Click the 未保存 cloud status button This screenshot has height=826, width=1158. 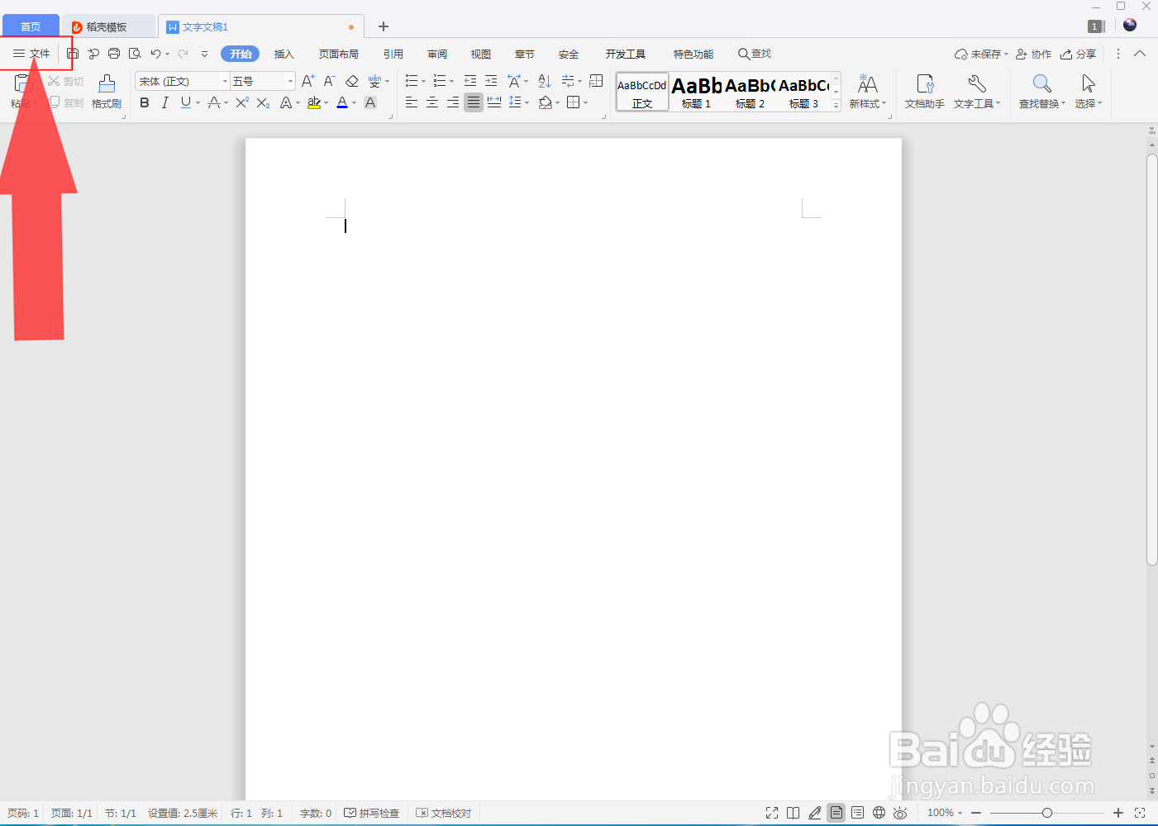[x=981, y=54]
